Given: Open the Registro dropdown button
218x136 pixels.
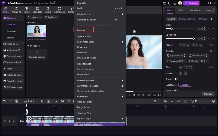Looking at the screenshot, I should [x=51, y=17].
